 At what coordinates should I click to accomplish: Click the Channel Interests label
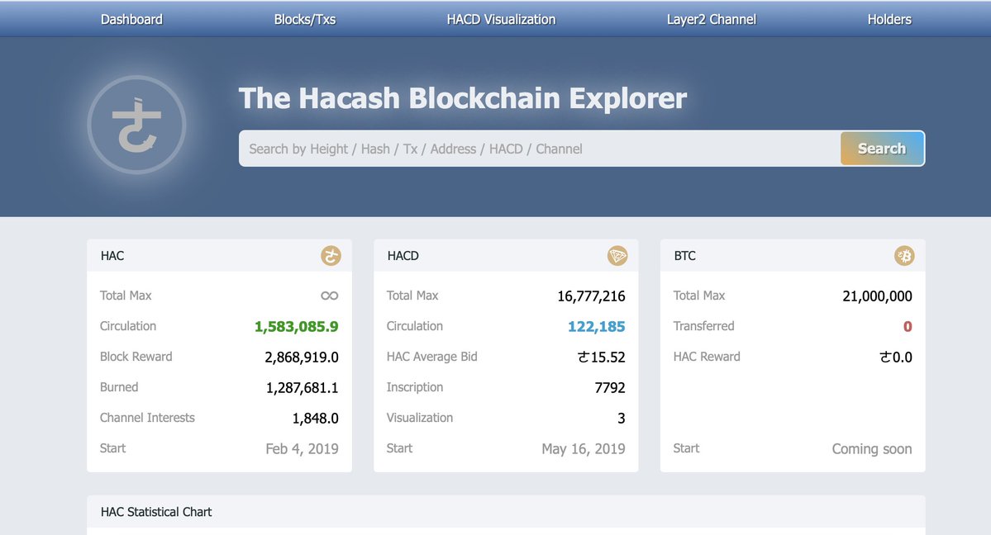[x=147, y=418]
